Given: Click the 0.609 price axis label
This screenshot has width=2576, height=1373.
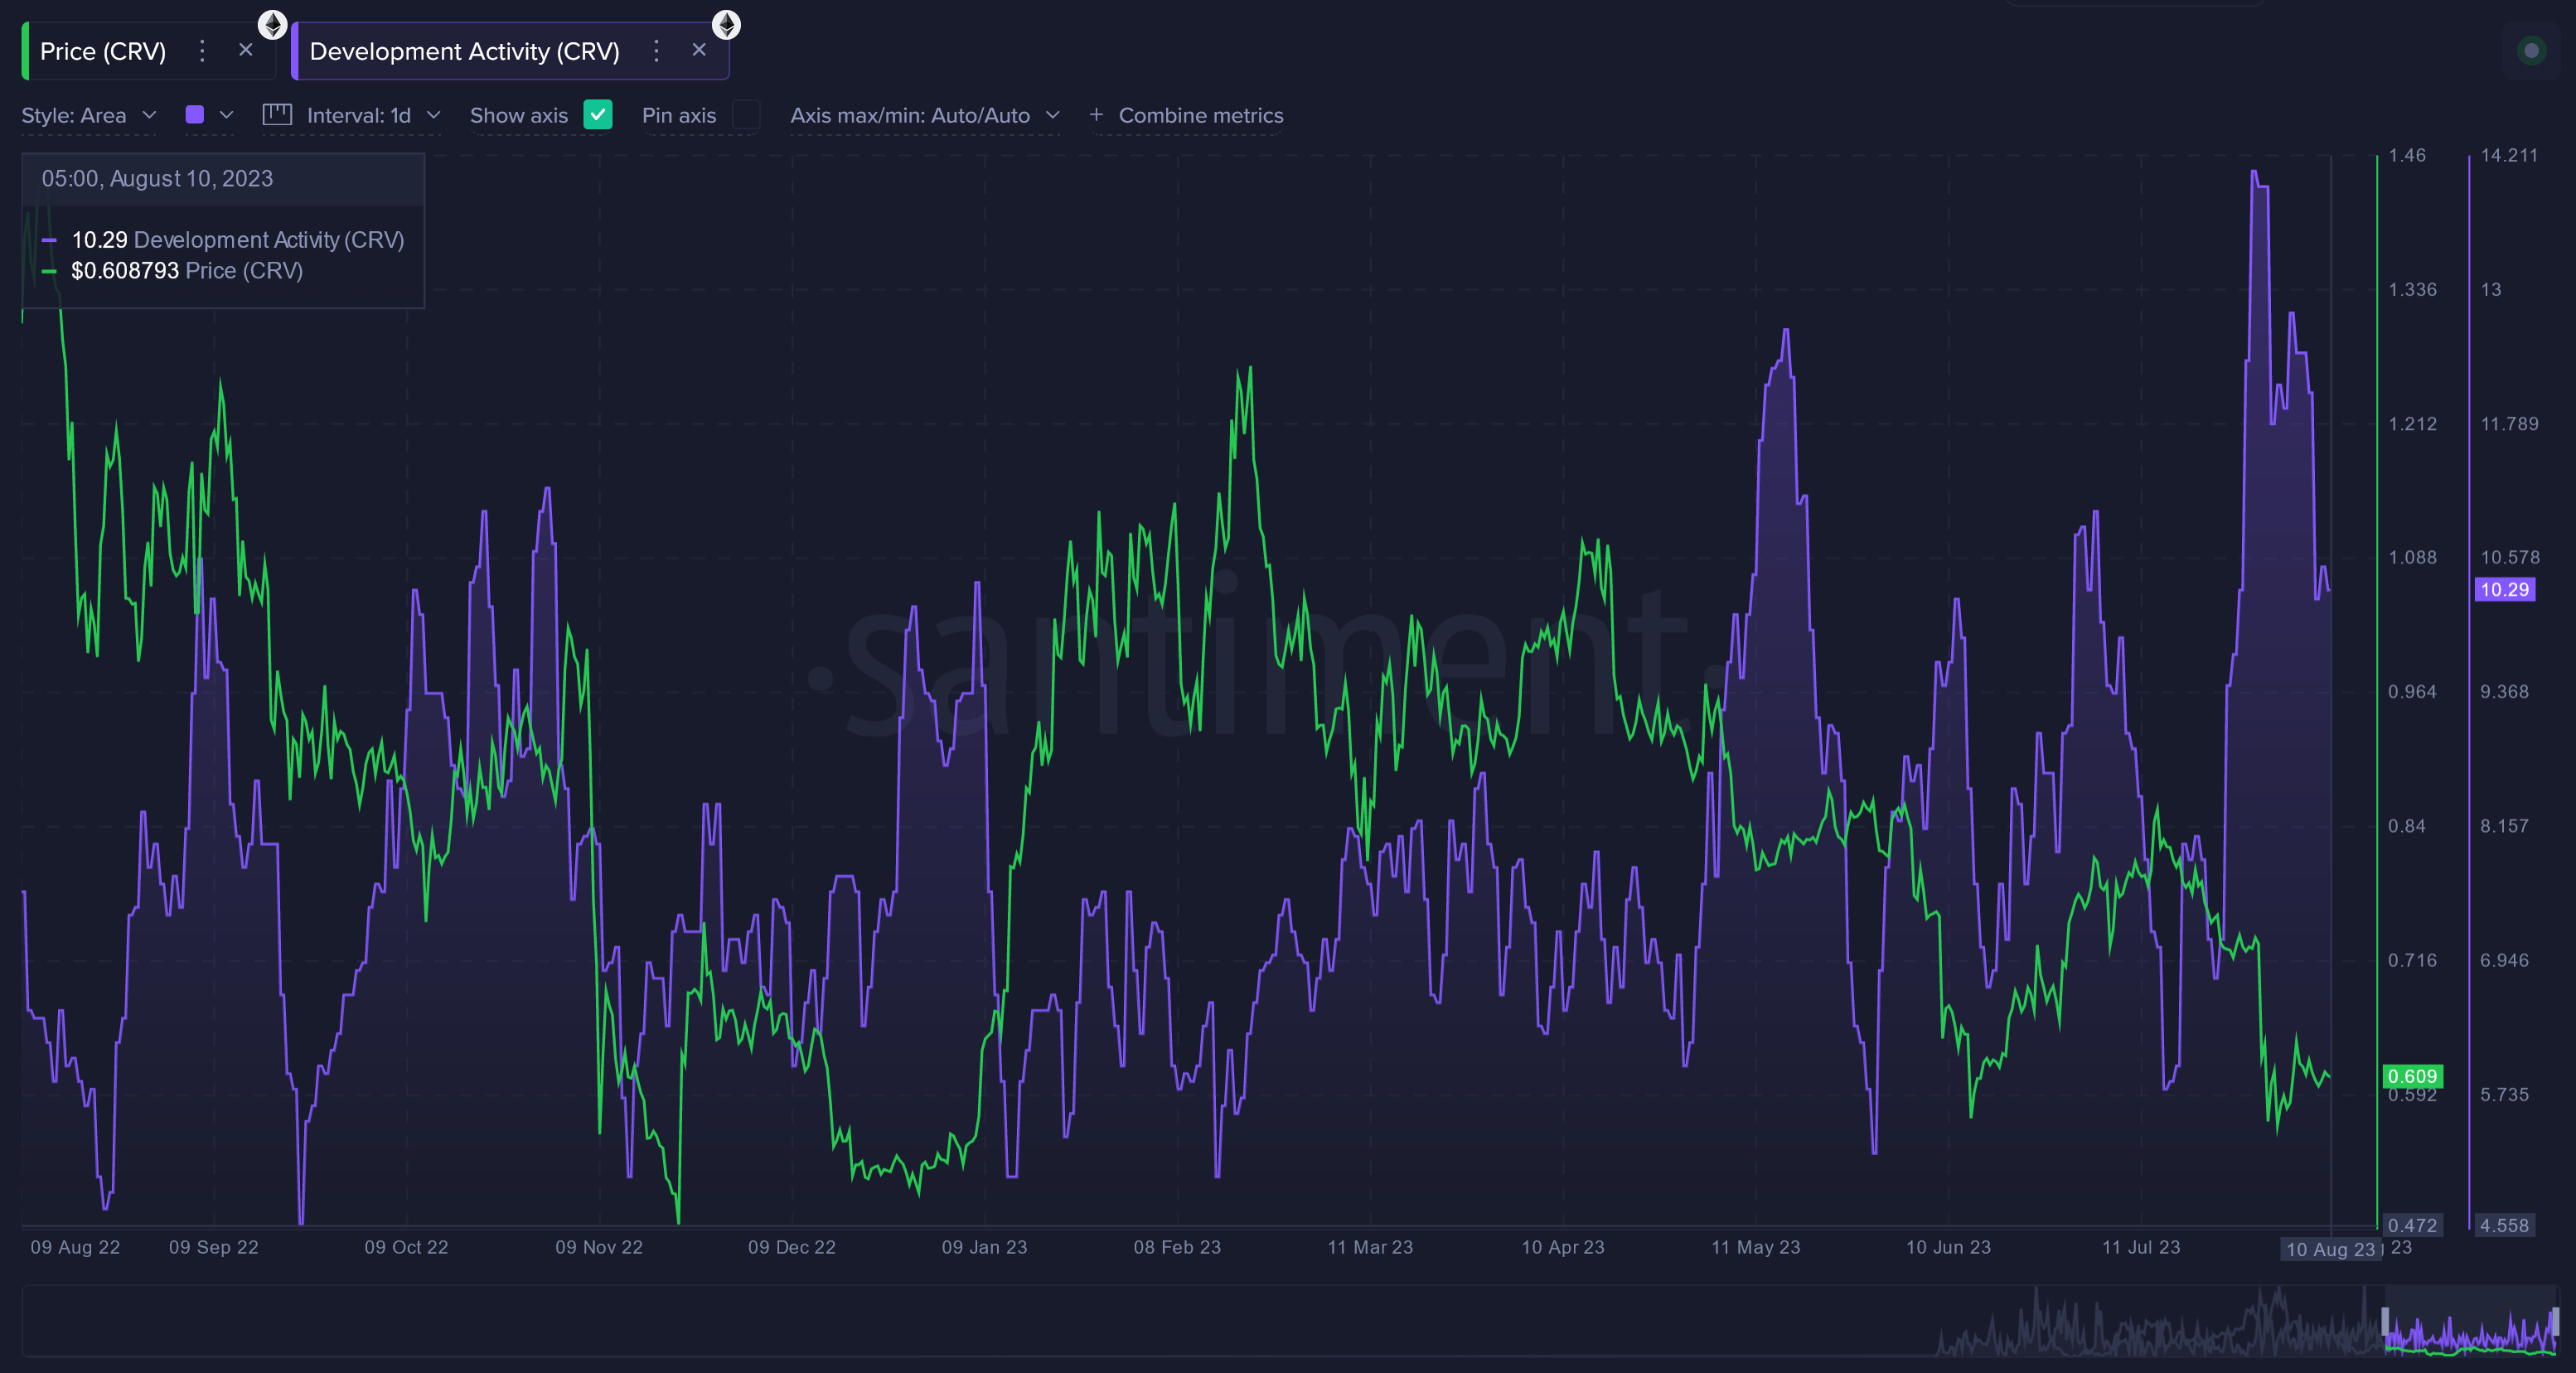Looking at the screenshot, I should 2412,1076.
